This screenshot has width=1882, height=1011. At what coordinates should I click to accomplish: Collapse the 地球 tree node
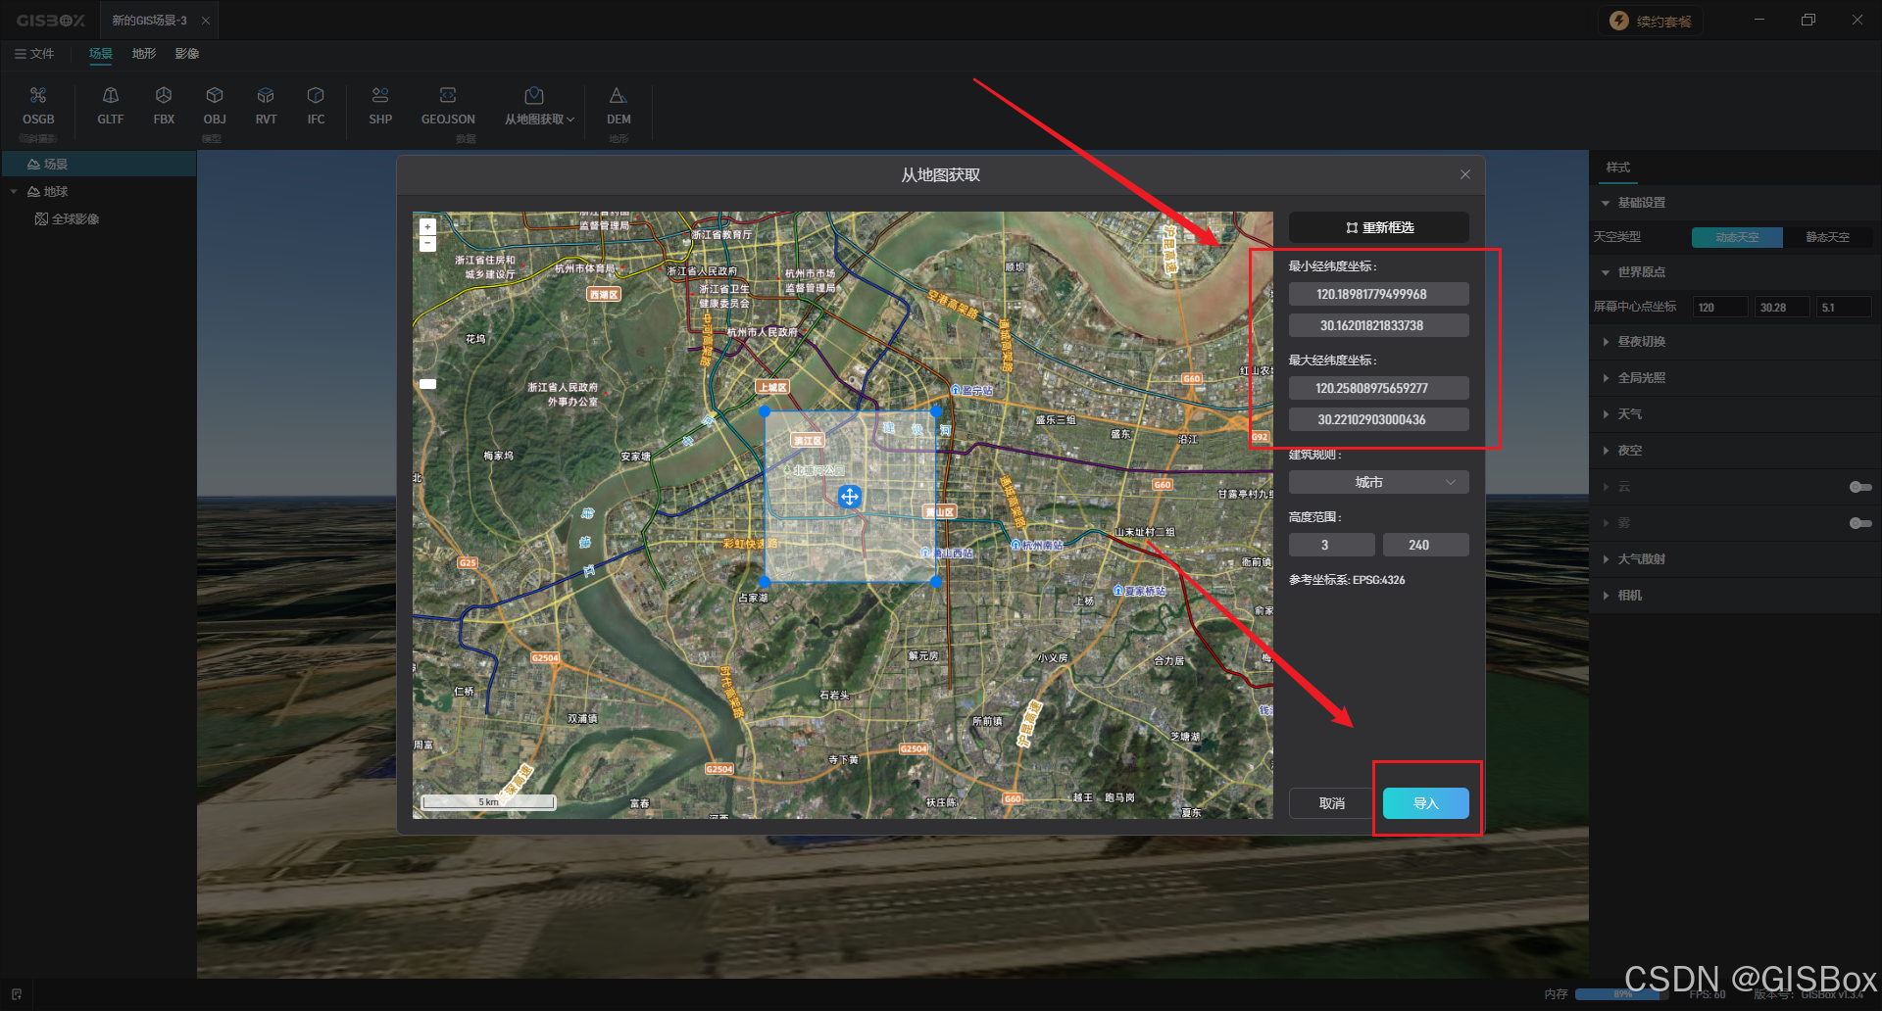click(14, 191)
